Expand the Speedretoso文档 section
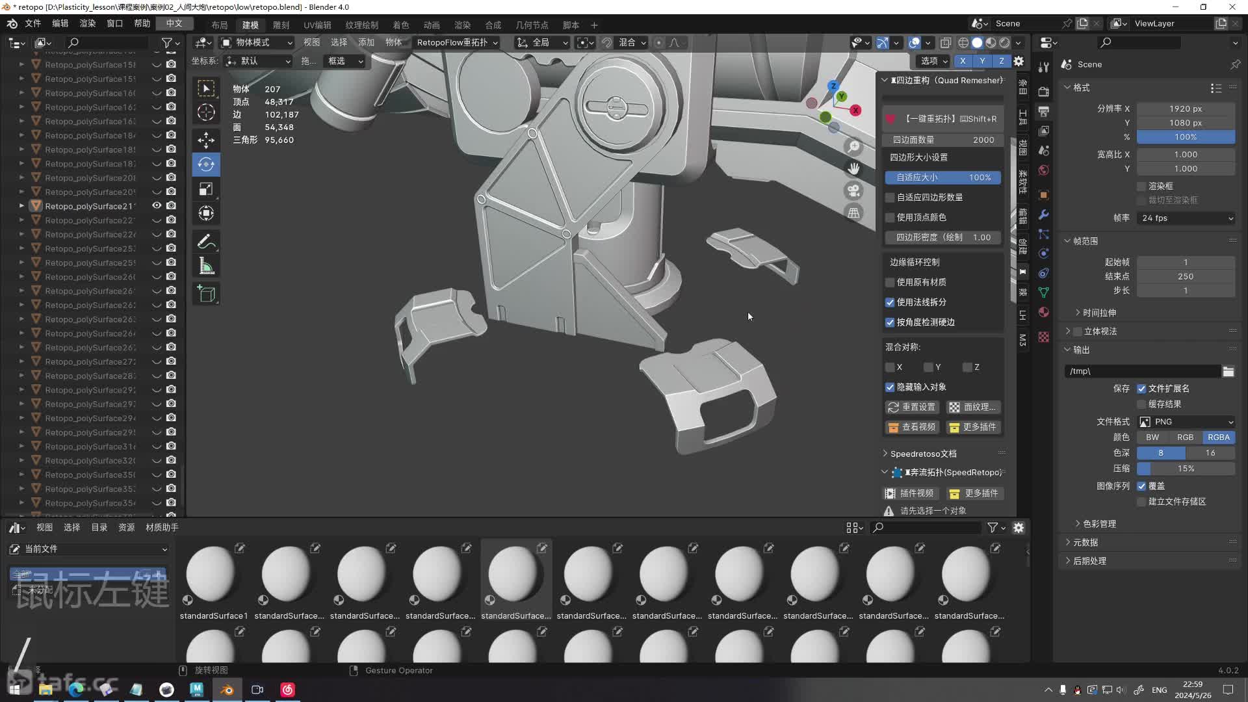1248x702 pixels. [x=922, y=454]
